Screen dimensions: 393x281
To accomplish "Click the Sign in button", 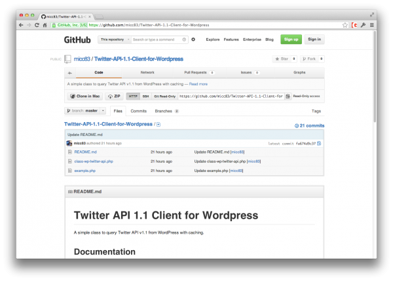I will point(314,39).
